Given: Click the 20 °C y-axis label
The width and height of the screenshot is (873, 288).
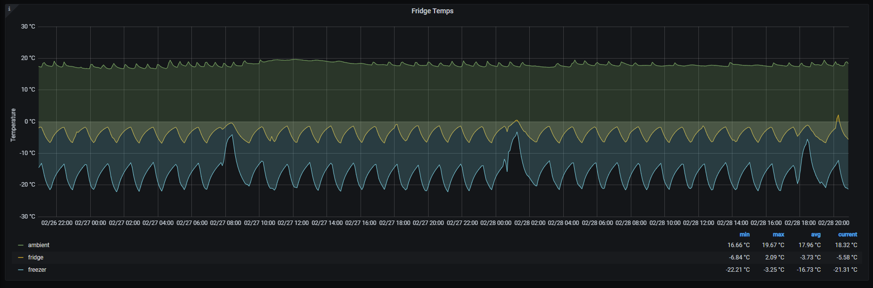Looking at the screenshot, I should pos(28,58).
